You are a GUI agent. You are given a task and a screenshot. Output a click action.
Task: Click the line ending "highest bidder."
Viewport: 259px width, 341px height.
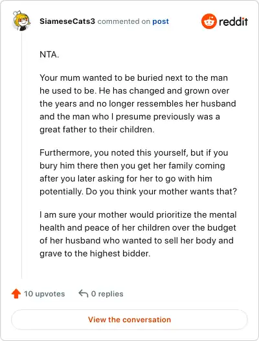[95, 253]
